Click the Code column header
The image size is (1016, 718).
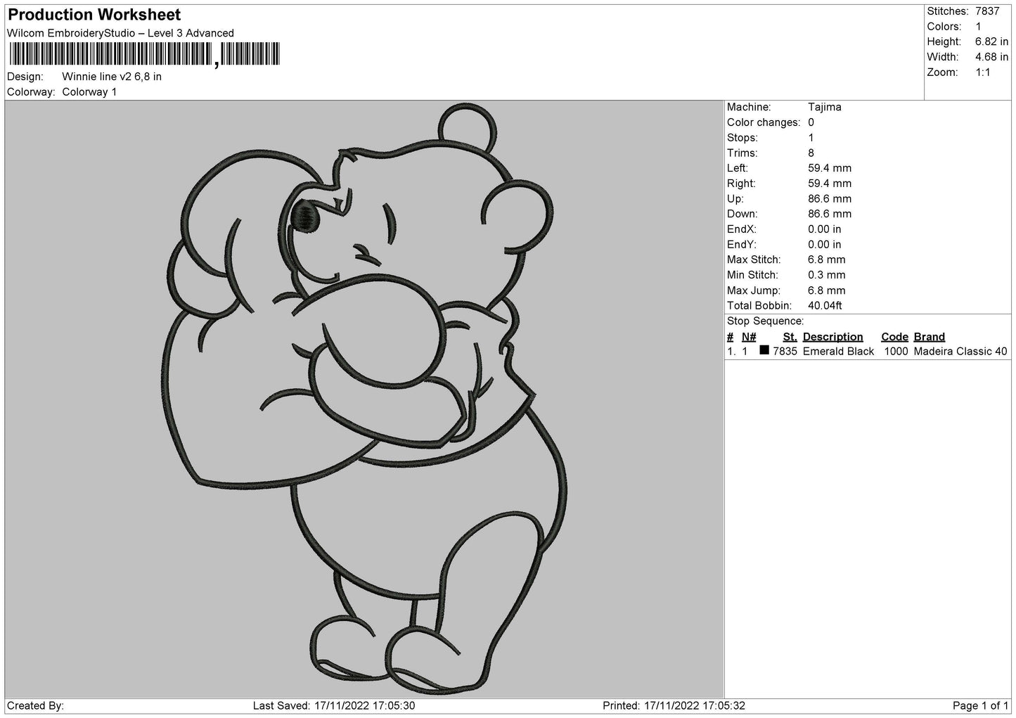tap(894, 337)
